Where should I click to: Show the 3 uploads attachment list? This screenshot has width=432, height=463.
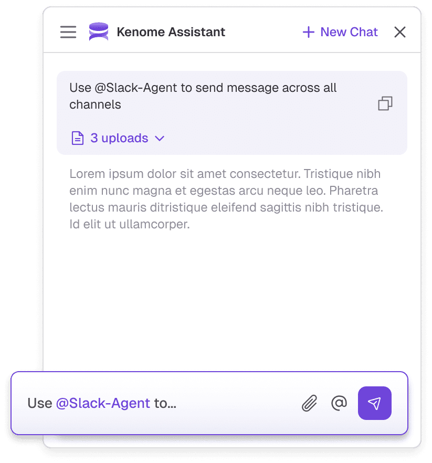(x=119, y=138)
